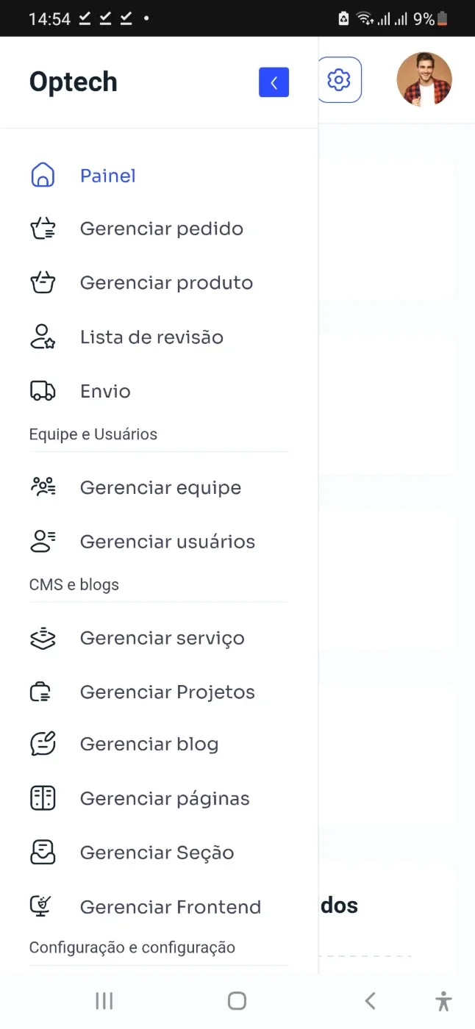This screenshot has width=475, height=1029.
Task: Click the Gerenciar equipe group icon
Action: pos(43,487)
